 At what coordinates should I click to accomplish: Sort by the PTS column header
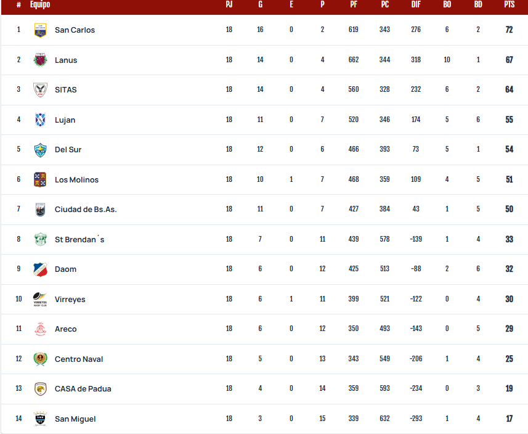click(x=509, y=4)
